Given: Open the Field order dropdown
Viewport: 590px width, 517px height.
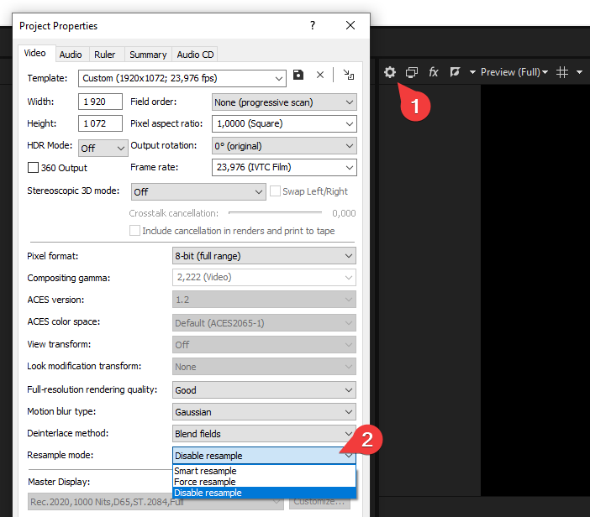Looking at the screenshot, I should 284,102.
